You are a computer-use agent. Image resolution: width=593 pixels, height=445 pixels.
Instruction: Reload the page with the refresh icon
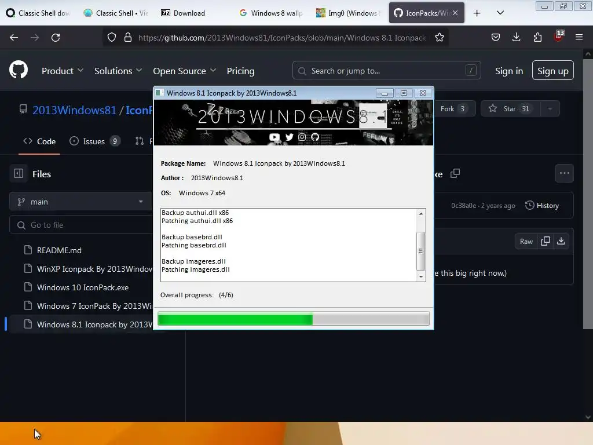point(56,38)
